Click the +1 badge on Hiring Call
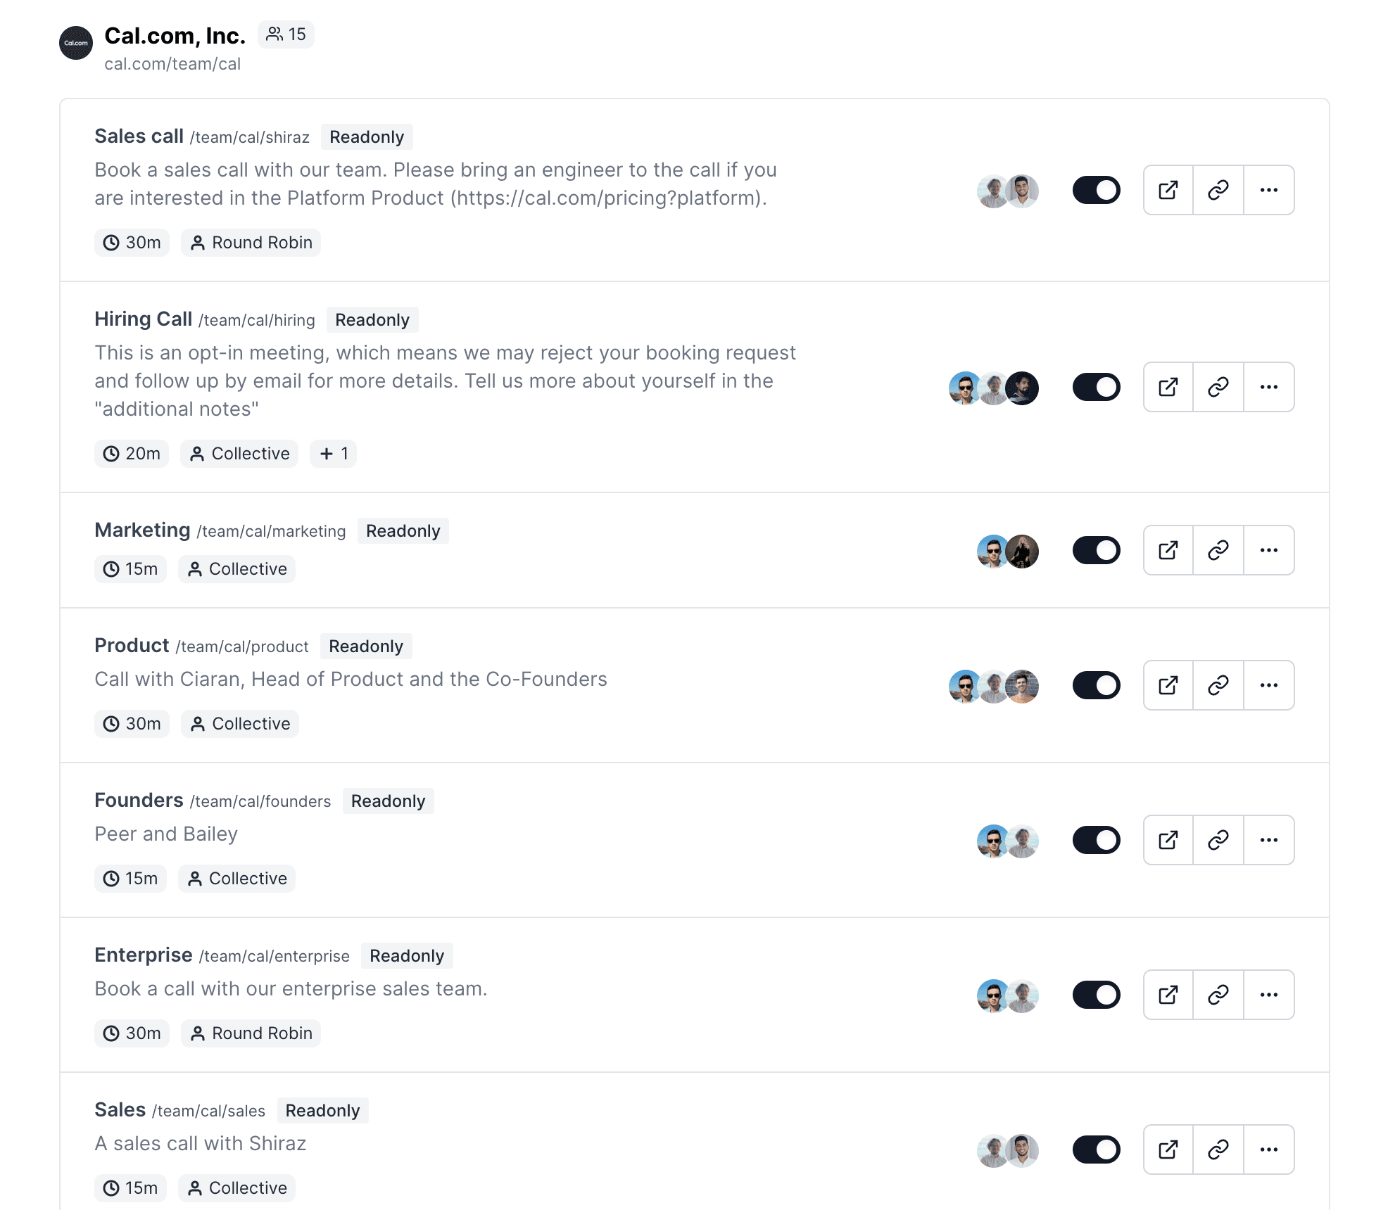This screenshot has width=1388, height=1210. pyautogui.click(x=334, y=454)
